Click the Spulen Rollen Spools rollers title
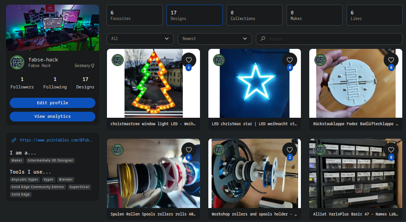This screenshot has width=406, height=222. [x=153, y=214]
